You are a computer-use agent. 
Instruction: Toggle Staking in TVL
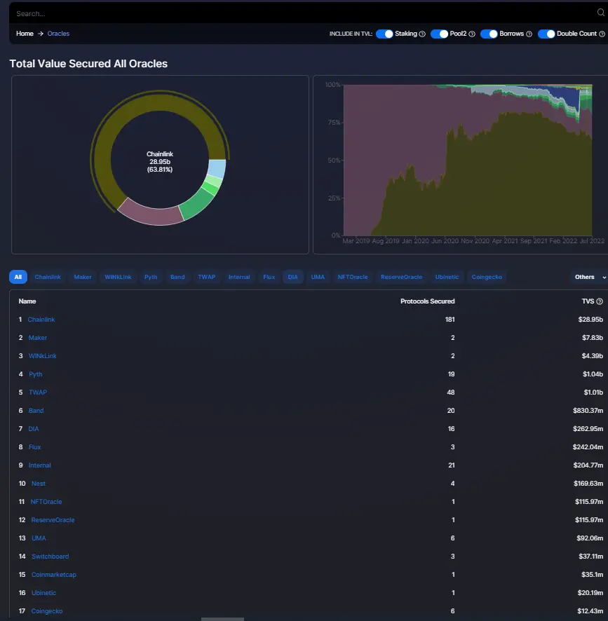click(x=384, y=34)
